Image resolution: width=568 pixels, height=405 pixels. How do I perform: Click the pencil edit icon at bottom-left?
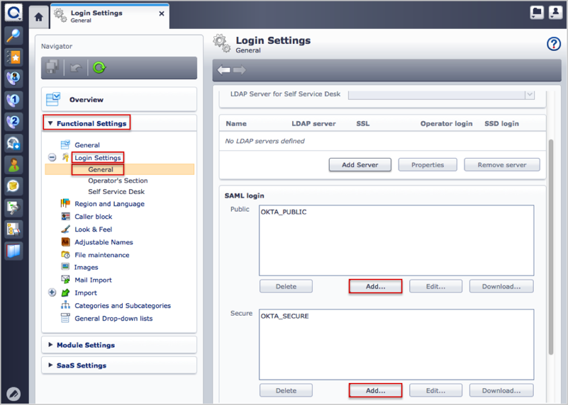click(13, 394)
